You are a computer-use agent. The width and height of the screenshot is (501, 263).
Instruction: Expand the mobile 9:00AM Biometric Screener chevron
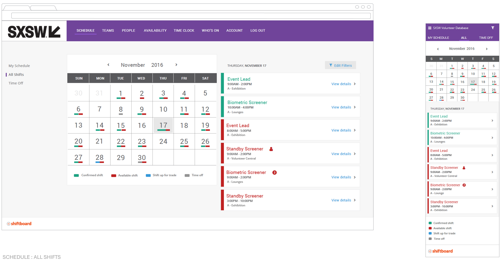tap(492, 189)
